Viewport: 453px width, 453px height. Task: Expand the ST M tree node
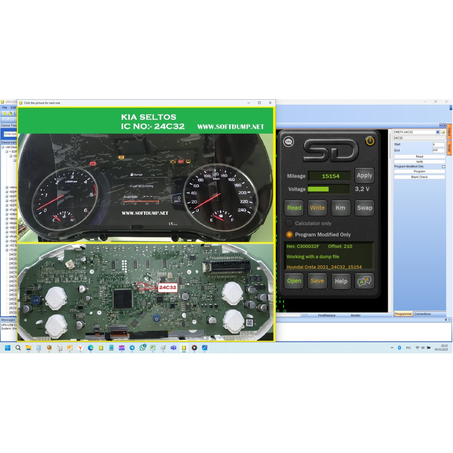7,245
